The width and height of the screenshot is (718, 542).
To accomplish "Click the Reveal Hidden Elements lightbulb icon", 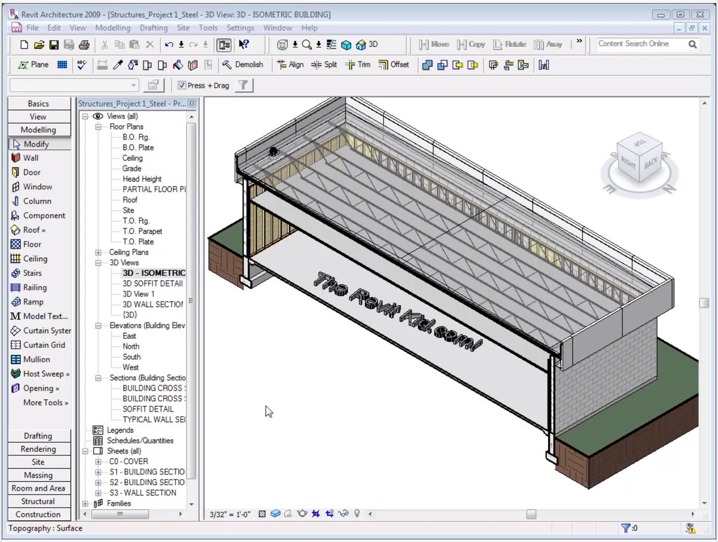I will [x=357, y=514].
